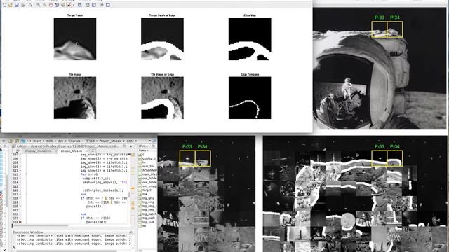Select workspace variable num_tiles
The image size is (449, 252).
pos(149,174)
